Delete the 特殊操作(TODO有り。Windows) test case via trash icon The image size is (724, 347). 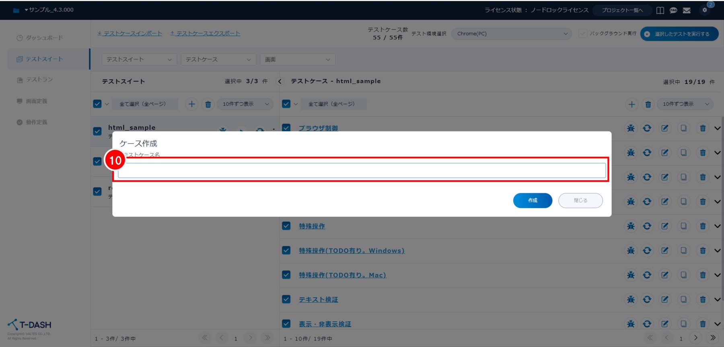click(x=703, y=251)
